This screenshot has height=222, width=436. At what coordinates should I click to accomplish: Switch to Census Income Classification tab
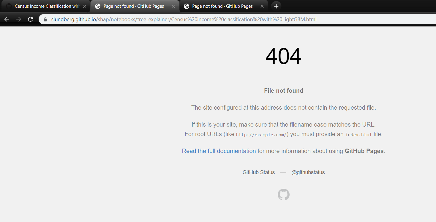point(45,6)
